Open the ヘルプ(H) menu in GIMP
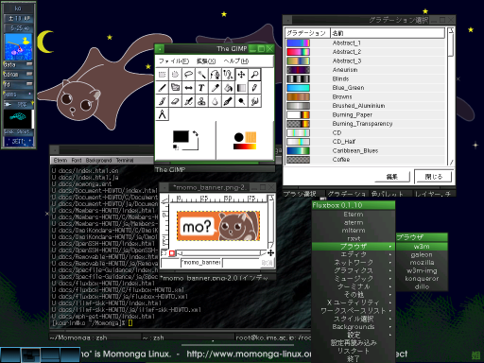Screen dimensions: 484x363 click(x=236, y=61)
